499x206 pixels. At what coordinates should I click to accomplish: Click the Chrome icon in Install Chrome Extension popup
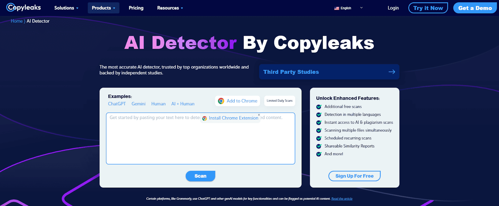(x=205, y=118)
